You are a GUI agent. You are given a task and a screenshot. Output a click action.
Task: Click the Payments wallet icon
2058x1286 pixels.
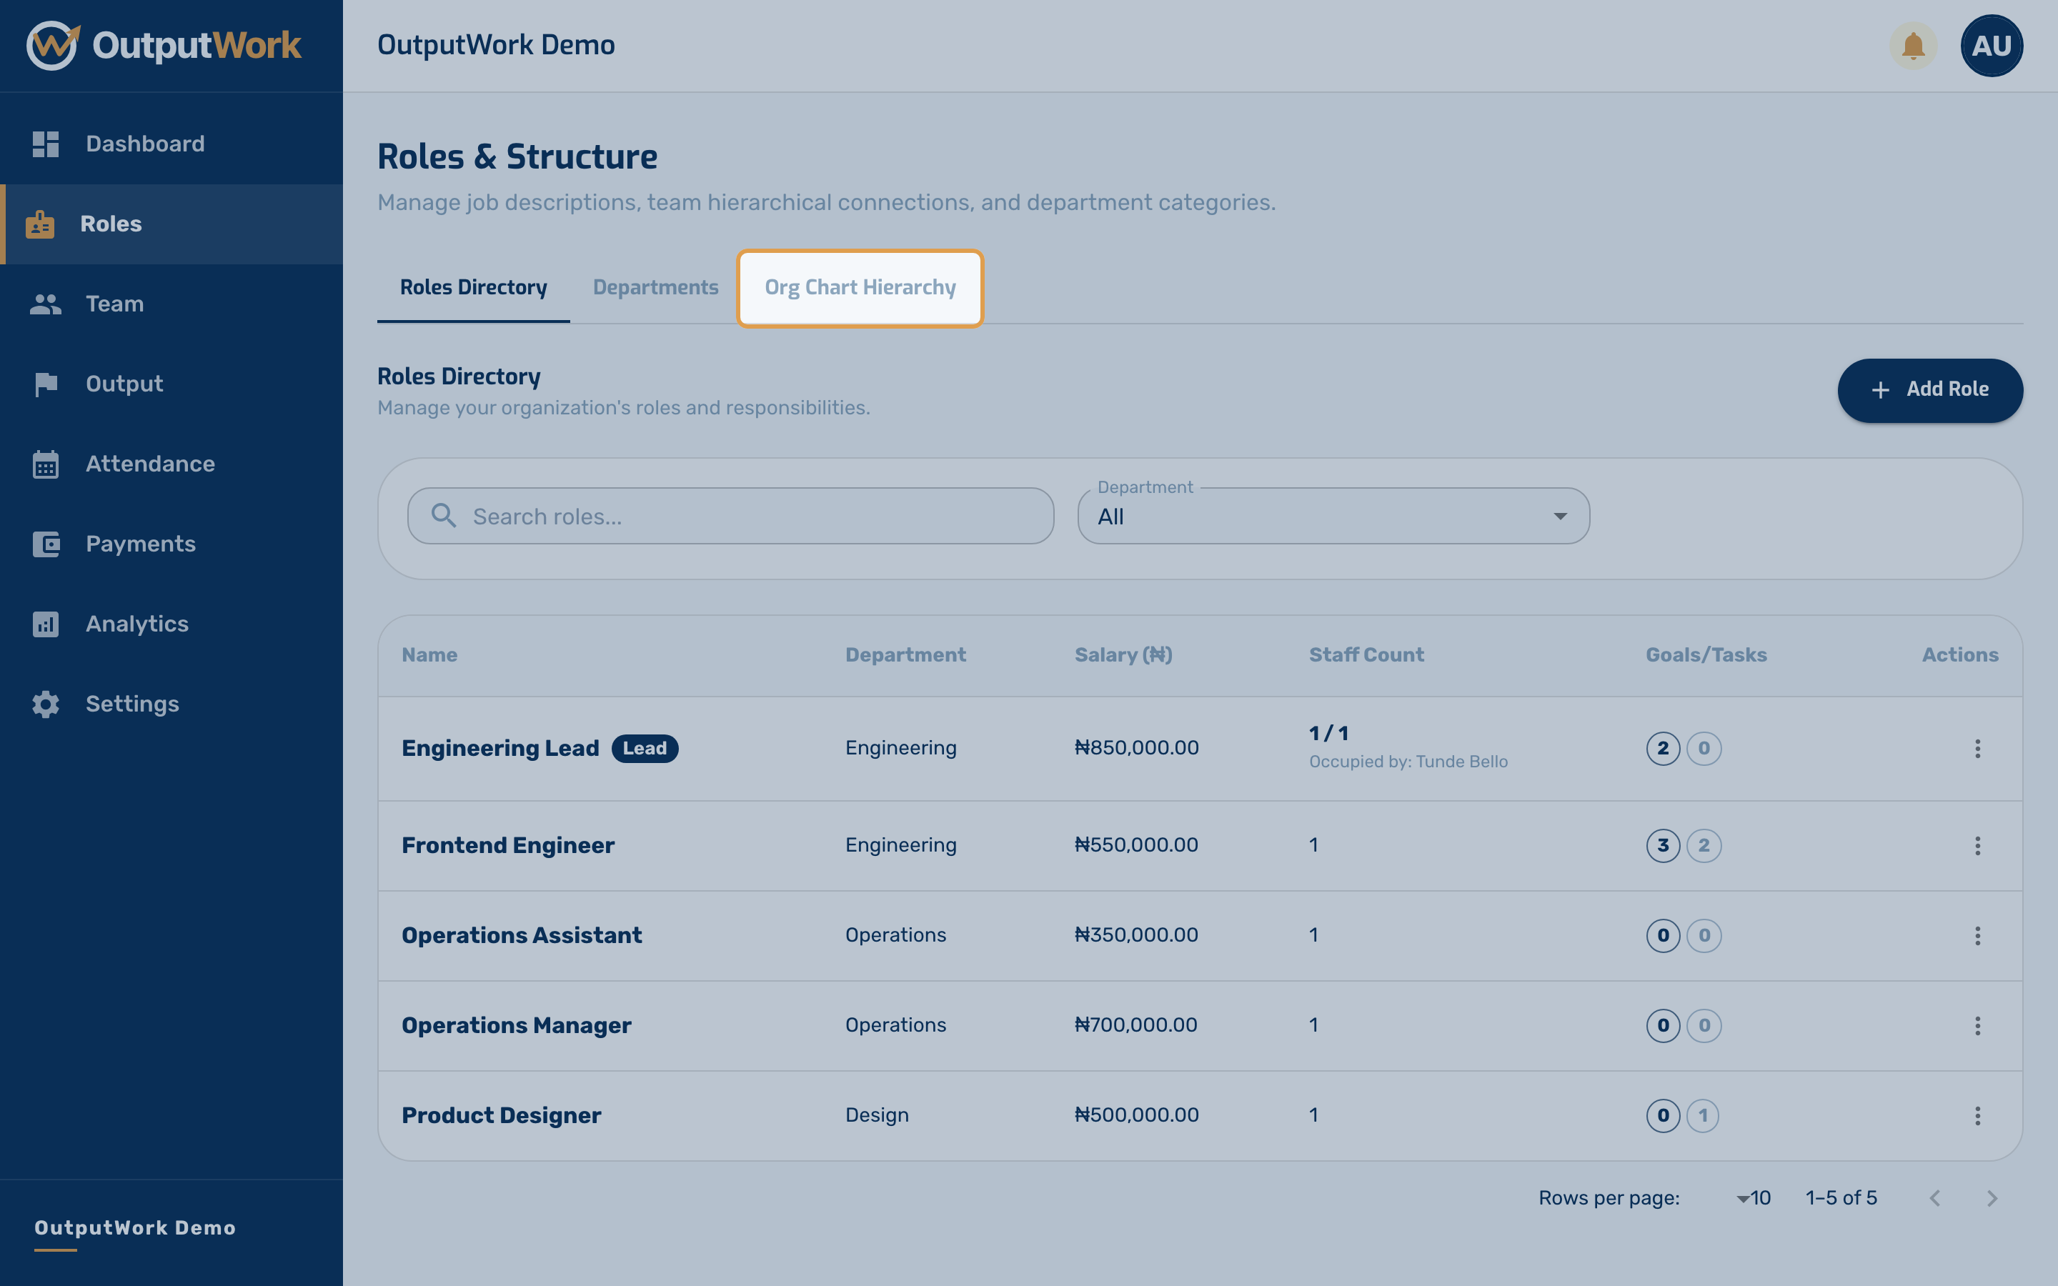coord(45,544)
